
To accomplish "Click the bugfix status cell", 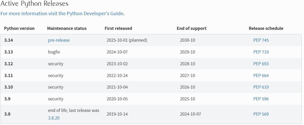I will coord(54,52).
